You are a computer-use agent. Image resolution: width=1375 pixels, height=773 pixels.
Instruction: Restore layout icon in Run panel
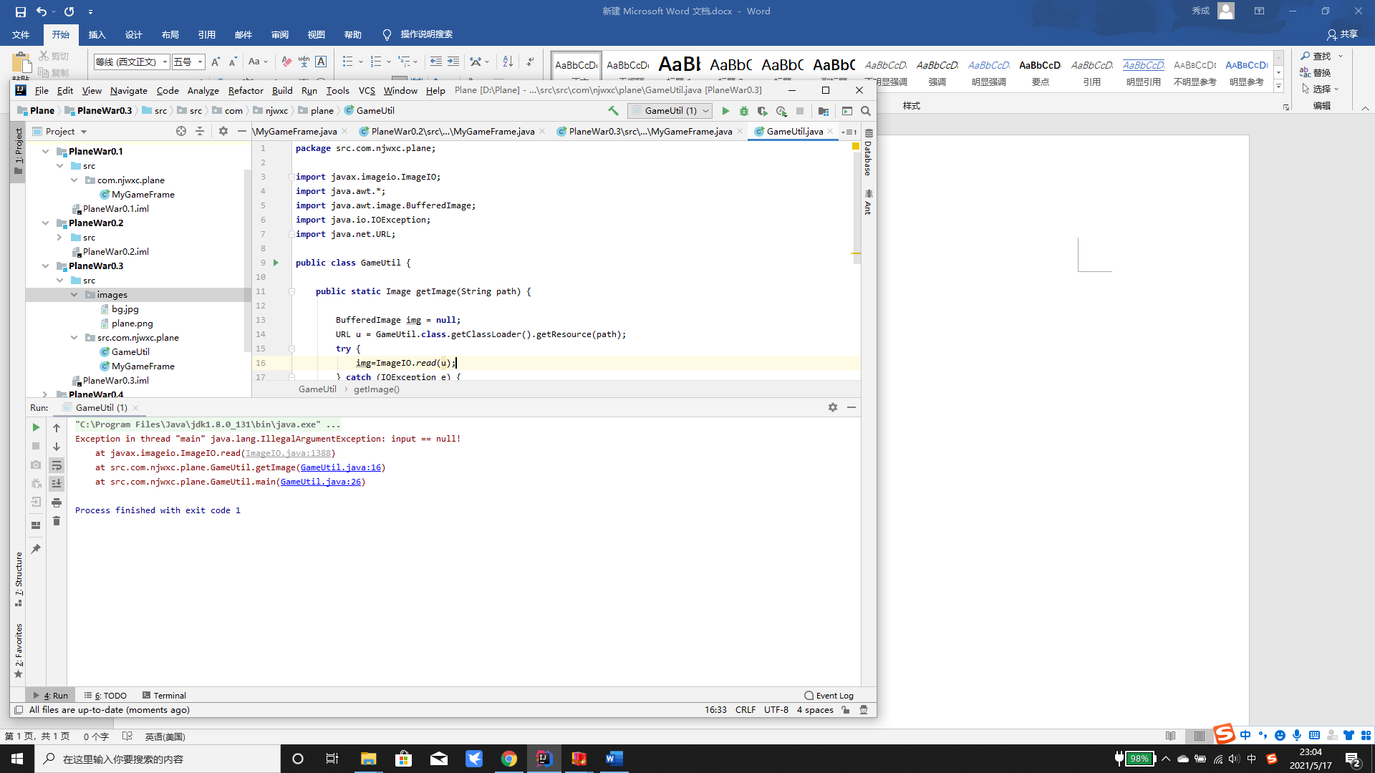[x=36, y=525]
